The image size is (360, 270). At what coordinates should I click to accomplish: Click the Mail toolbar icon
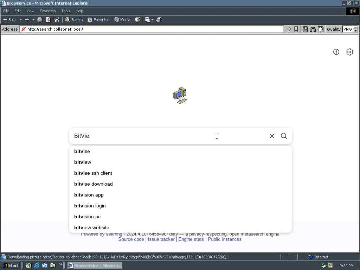coord(148,20)
